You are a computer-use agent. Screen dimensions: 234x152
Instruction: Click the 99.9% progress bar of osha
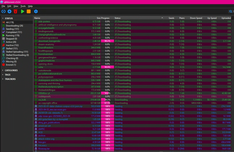(108, 67)
